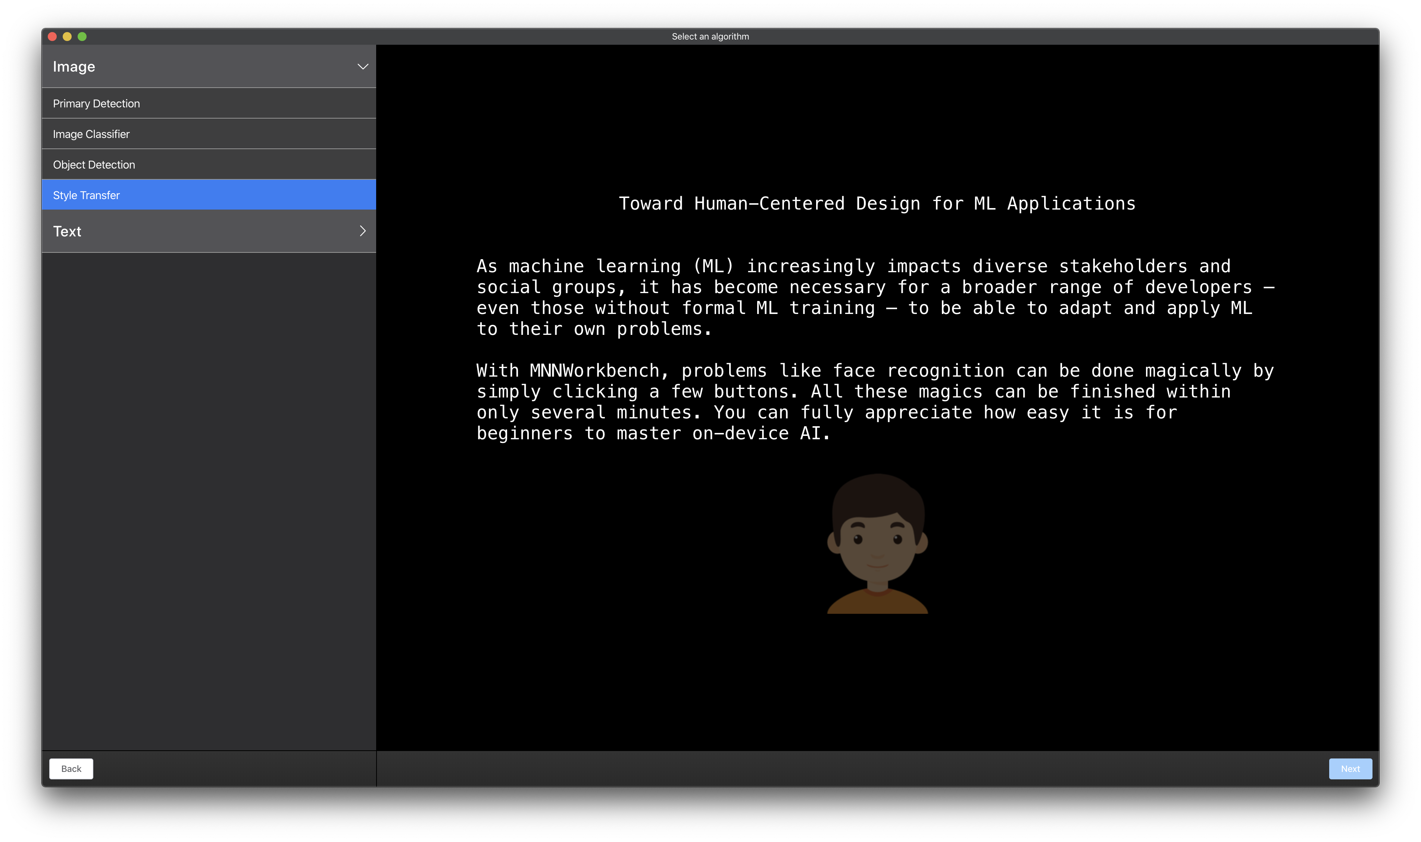
Task: Collapse the Image section chevron
Action: (x=362, y=66)
